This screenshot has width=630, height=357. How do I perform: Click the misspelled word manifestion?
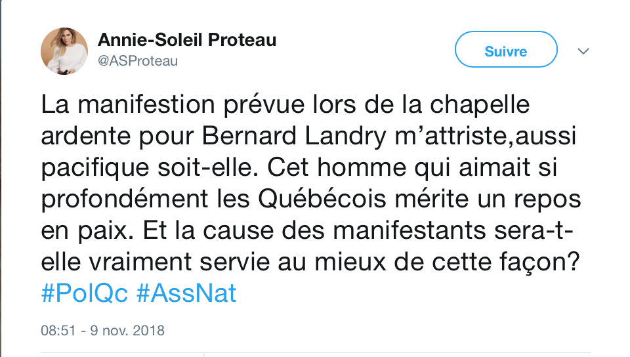click(146, 104)
